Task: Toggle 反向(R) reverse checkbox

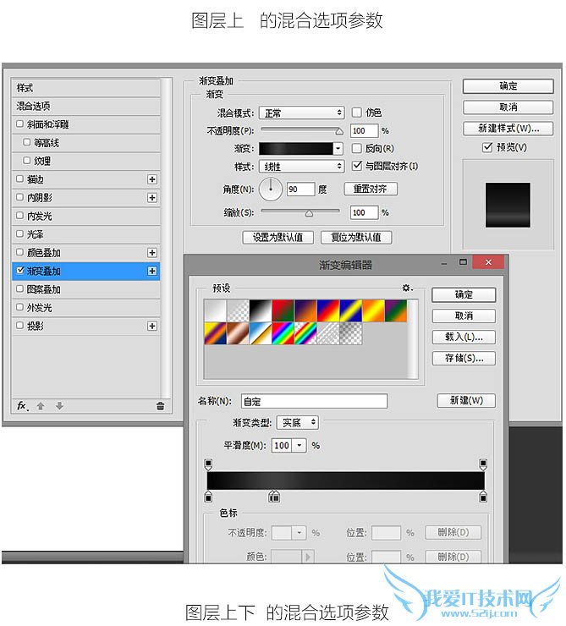Action: (x=356, y=149)
